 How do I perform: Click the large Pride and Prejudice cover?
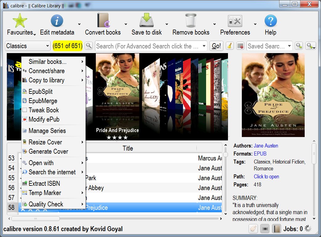(x=273, y=95)
